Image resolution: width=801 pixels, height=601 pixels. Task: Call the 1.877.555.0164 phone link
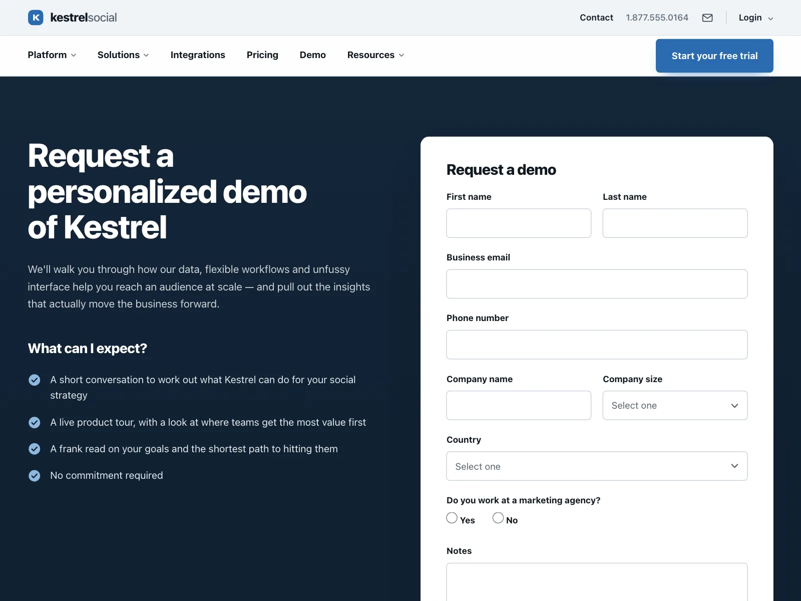point(657,18)
